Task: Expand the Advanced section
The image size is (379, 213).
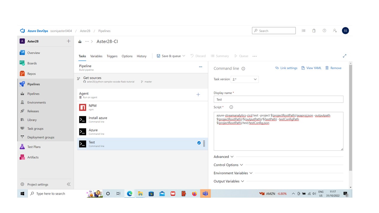Action: (x=224, y=157)
